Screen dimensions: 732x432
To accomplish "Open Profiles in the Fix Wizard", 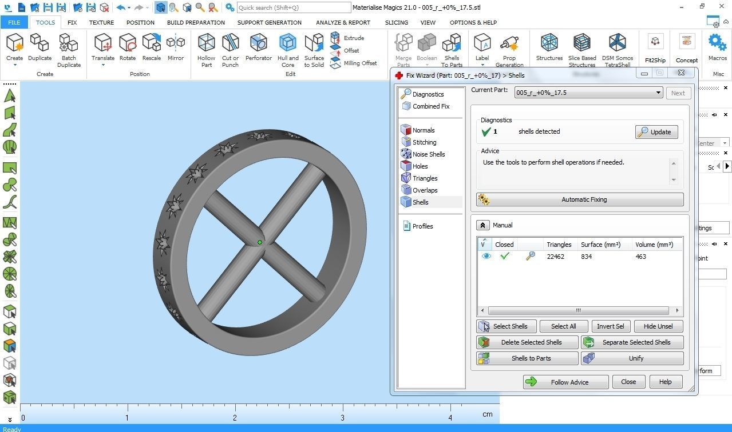I will [417, 226].
